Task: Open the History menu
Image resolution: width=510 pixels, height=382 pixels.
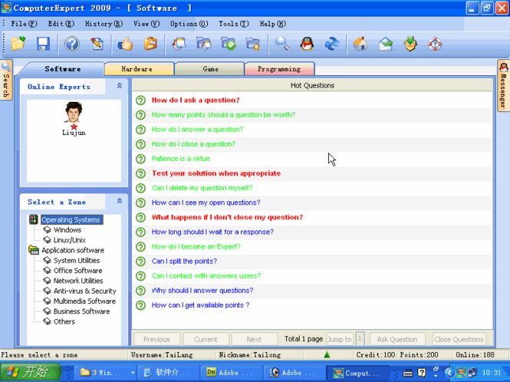Action: pyautogui.click(x=103, y=24)
